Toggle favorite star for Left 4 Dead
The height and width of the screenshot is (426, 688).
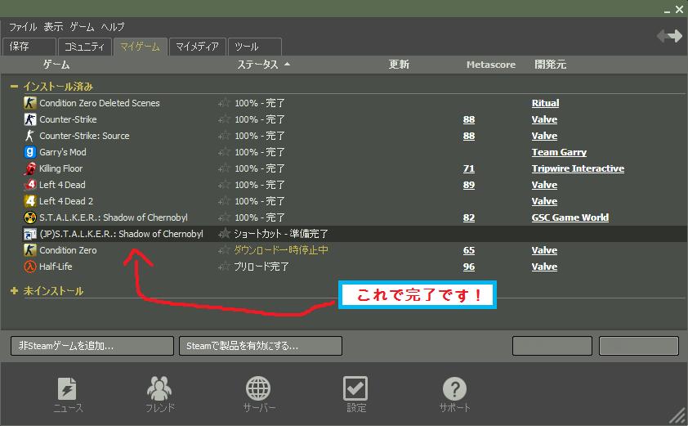(x=224, y=185)
